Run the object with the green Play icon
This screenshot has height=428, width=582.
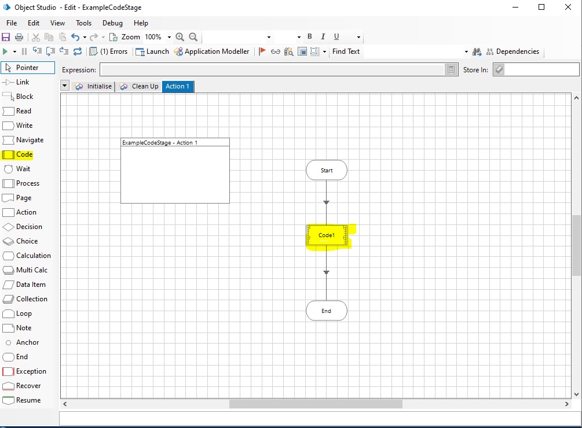[5, 51]
